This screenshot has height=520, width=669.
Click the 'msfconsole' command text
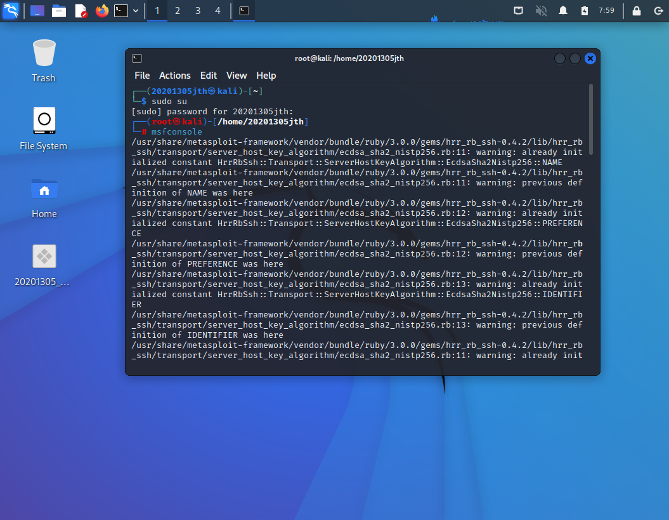177,132
